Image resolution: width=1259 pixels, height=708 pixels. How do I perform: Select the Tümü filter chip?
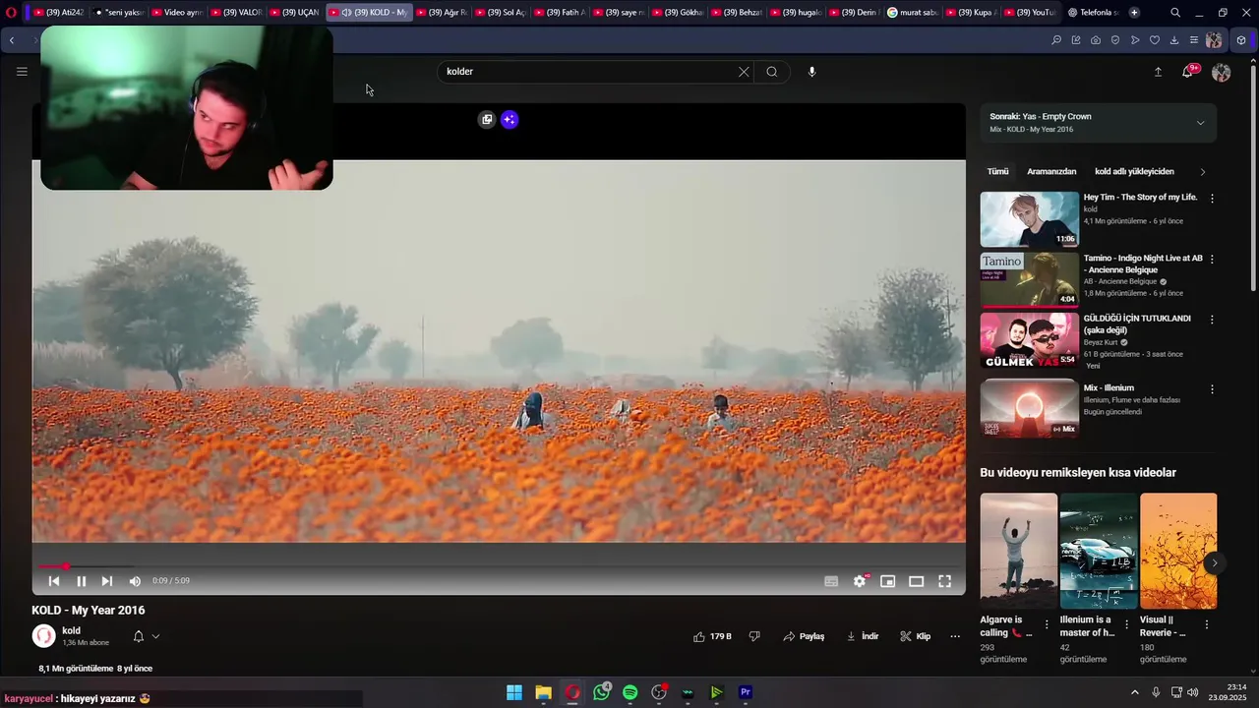998,171
